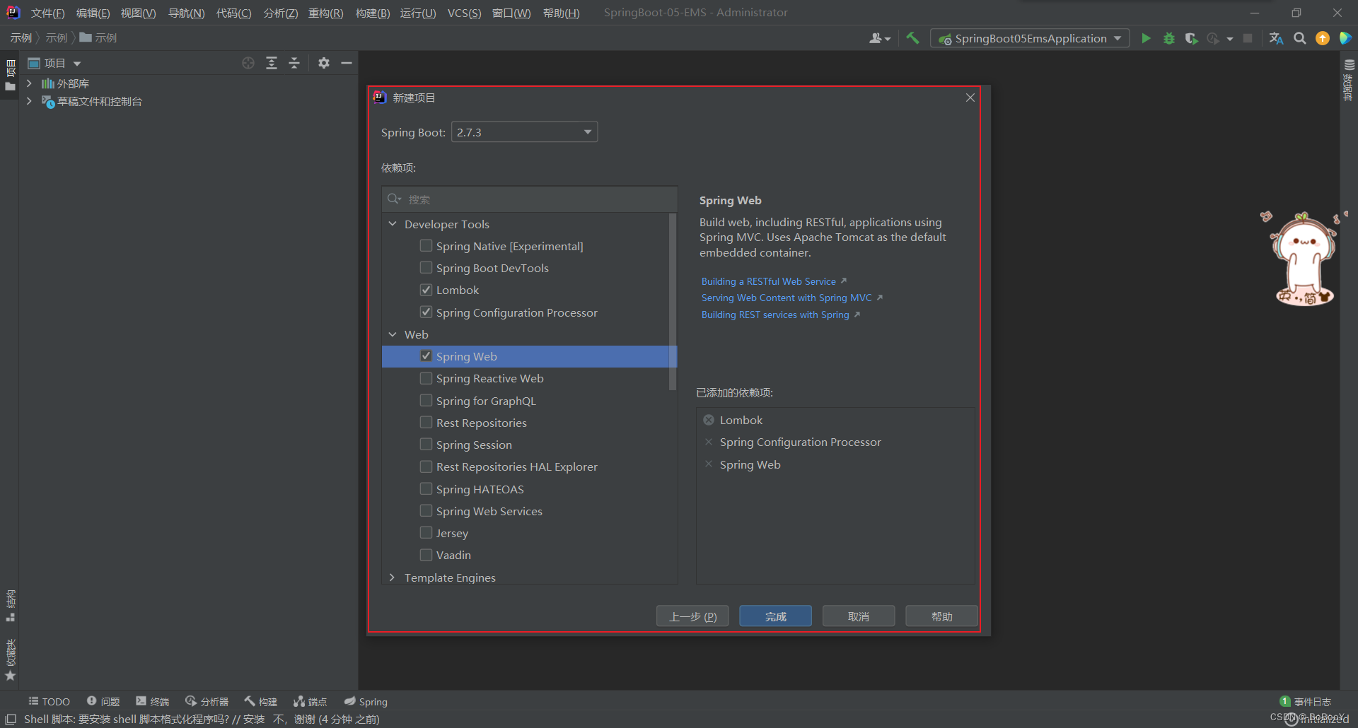Open the translate icon in toolbar
Screen dimensions: 1358x728
click(x=1276, y=38)
